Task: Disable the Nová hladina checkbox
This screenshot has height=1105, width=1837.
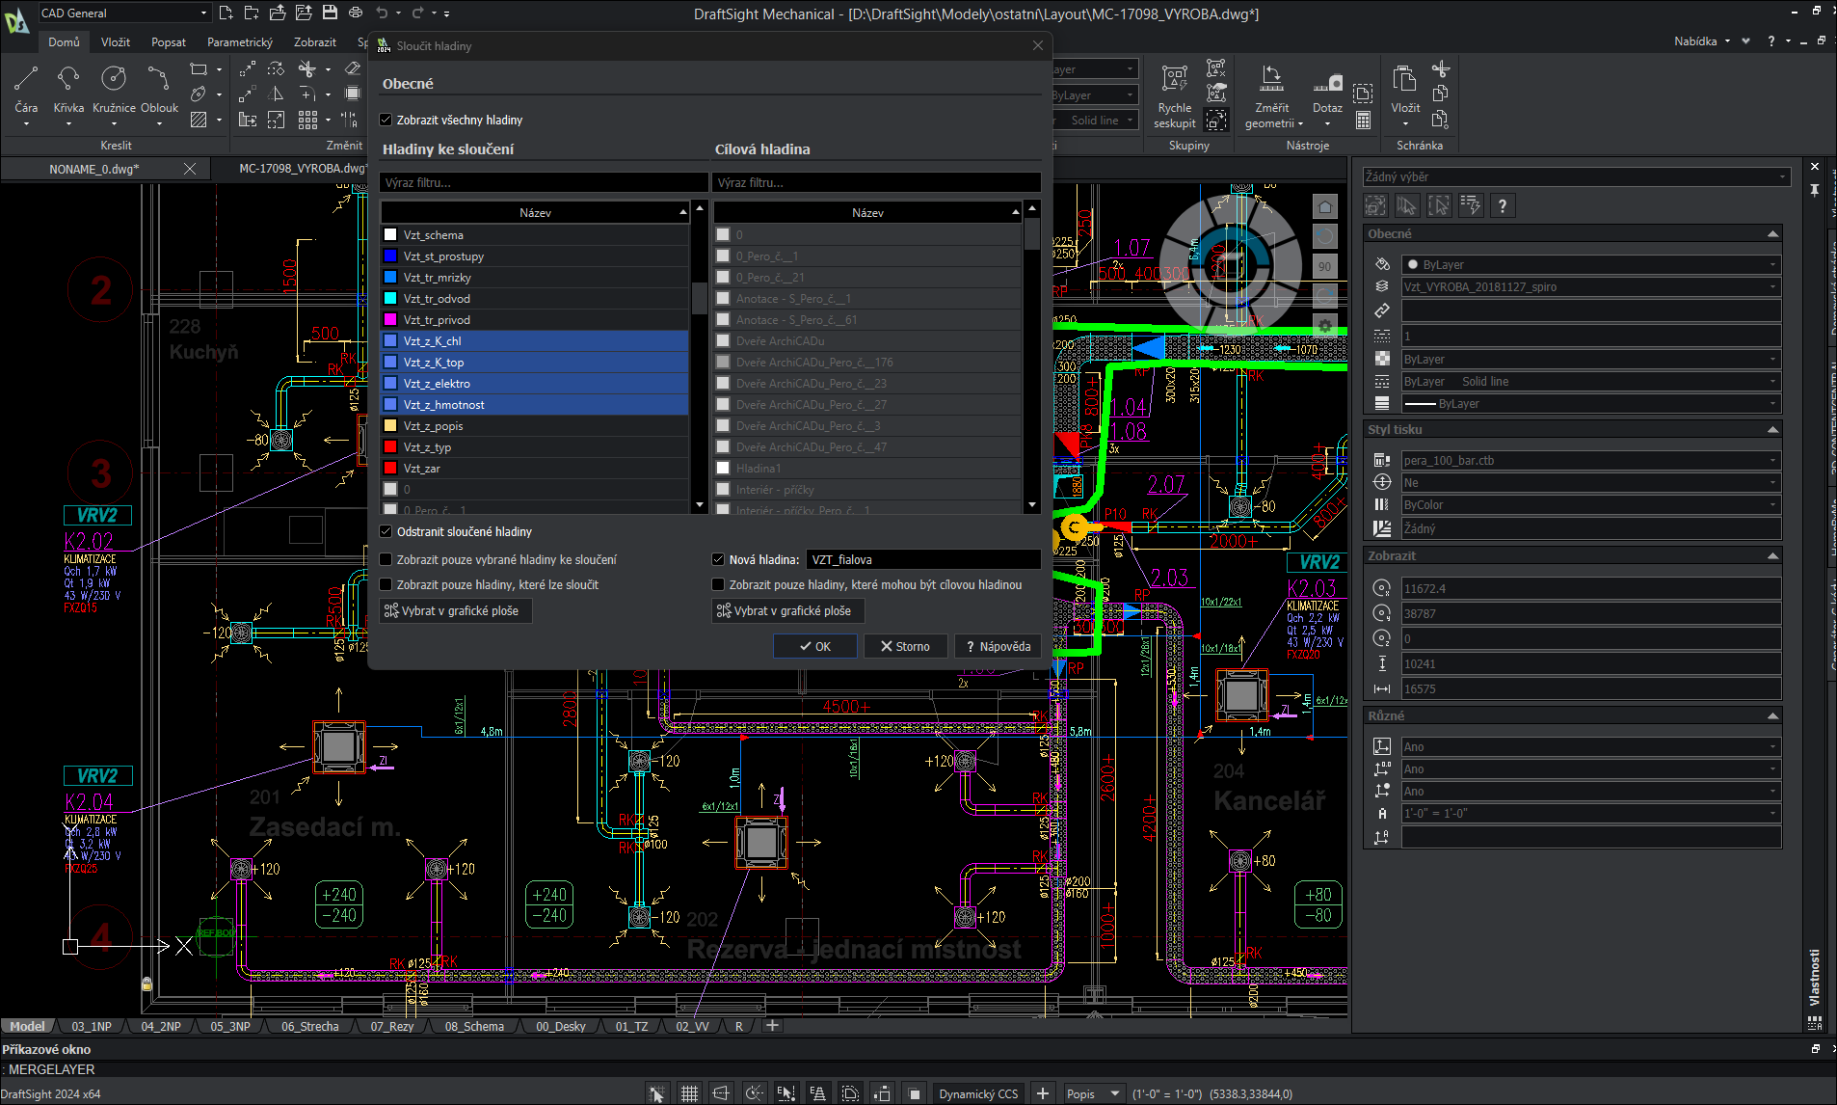Action: point(718,559)
